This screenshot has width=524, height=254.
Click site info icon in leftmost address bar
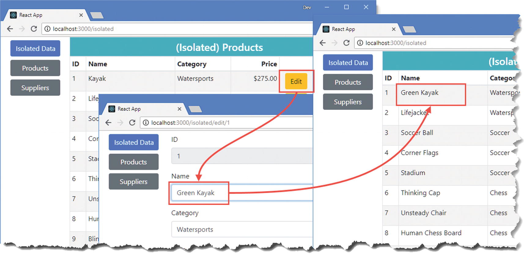click(x=47, y=29)
